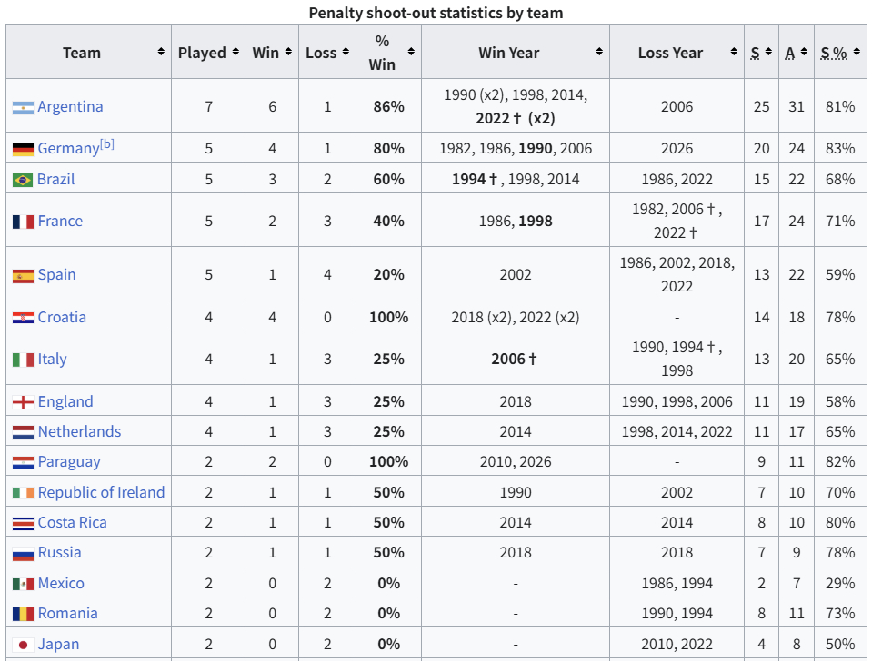Click the Costa Rica flag icon

pyautogui.click(x=23, y=523)
